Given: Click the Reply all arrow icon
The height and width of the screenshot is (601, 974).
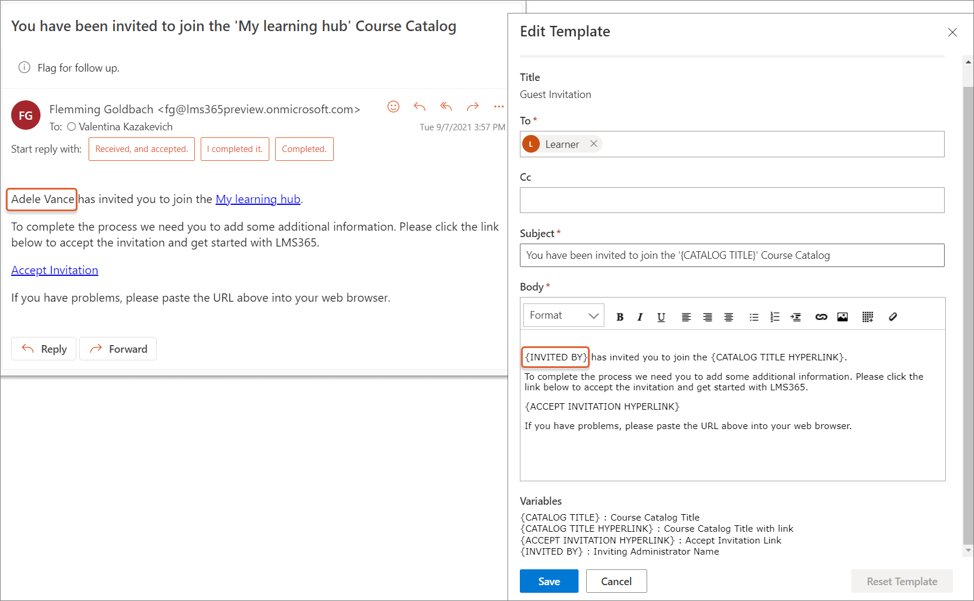Looking at the screenshot, I should click(446, 106).
